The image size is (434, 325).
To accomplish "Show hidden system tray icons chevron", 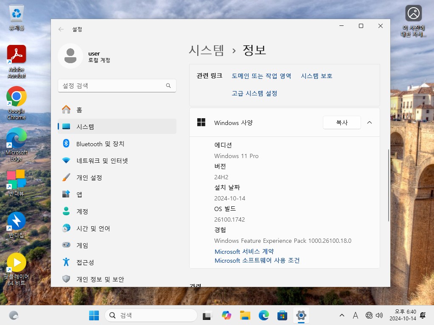I will click(x=342, y=315).
